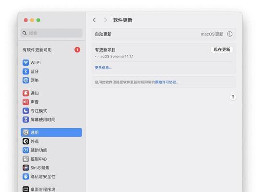The width and height of the screenshot is (260, 192).
Task: Click the 控制中心 control center icon
Action: coord(26,159)
